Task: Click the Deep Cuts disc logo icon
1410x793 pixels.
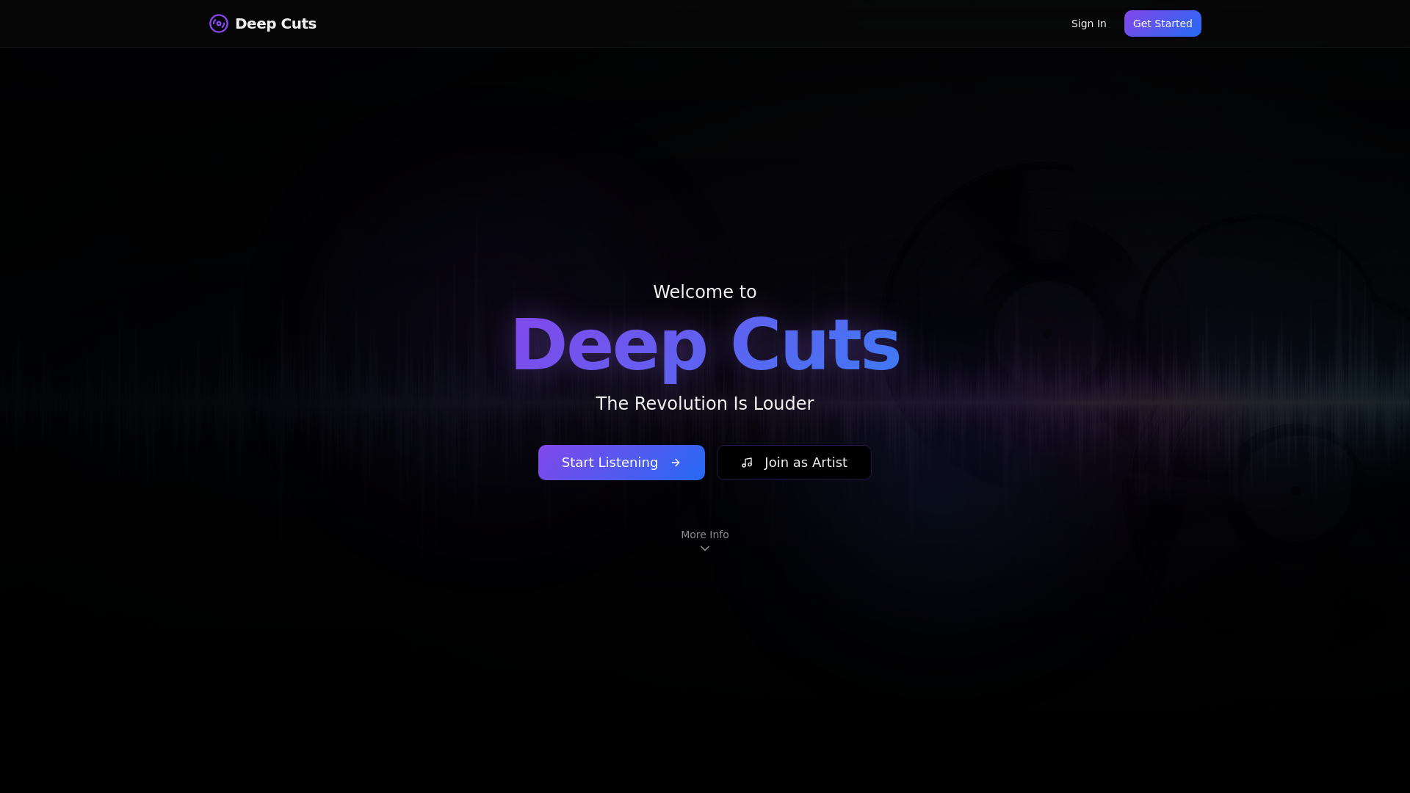Action: (218, 23)
